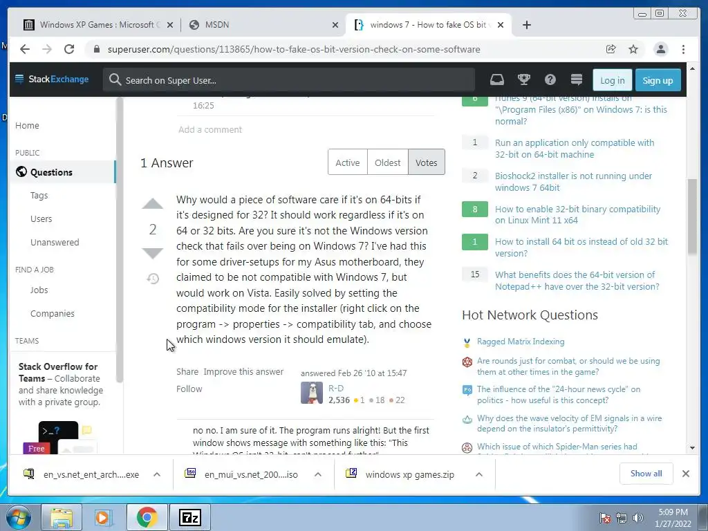Viewport: 708px width, 531px height.
Task: Click Add a comment link
Action: (x=210, y=129)
